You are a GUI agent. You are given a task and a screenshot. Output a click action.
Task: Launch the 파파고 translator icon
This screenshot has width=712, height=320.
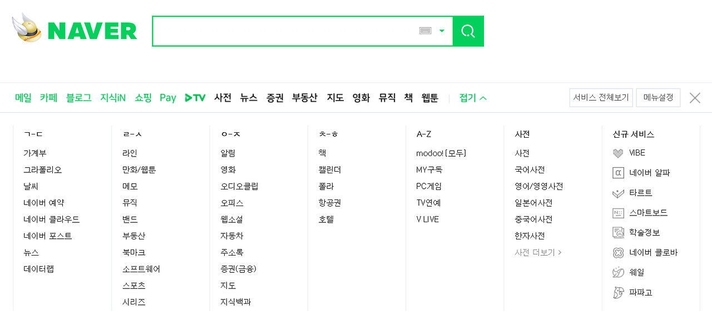click(x=618, y=292)
